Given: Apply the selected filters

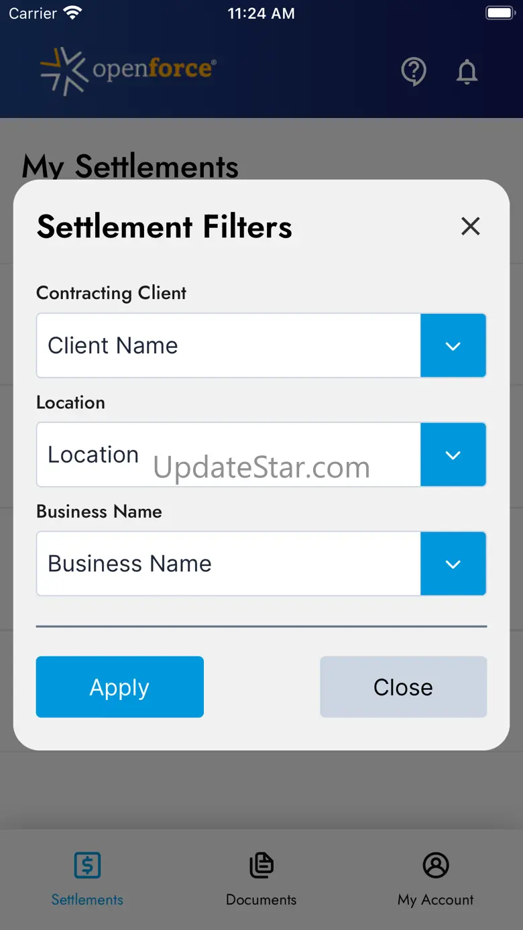Looking at the screenshot, I should point(119,687).
